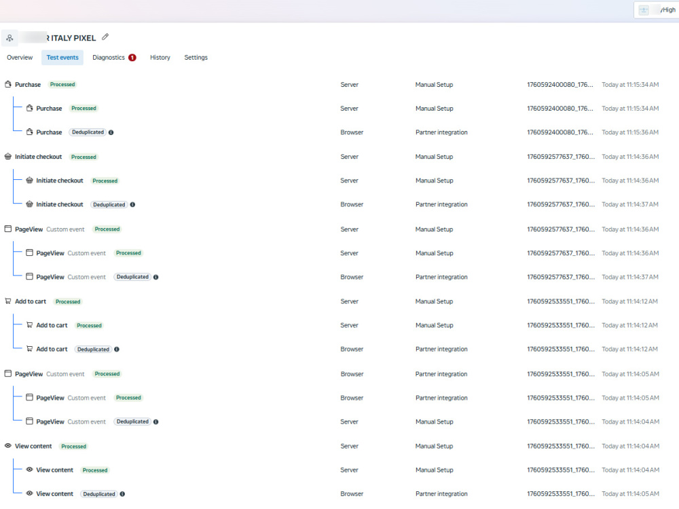Click 'Today at 11:14:05 AM' on View content Deduplicated row

tap(631, 494)
